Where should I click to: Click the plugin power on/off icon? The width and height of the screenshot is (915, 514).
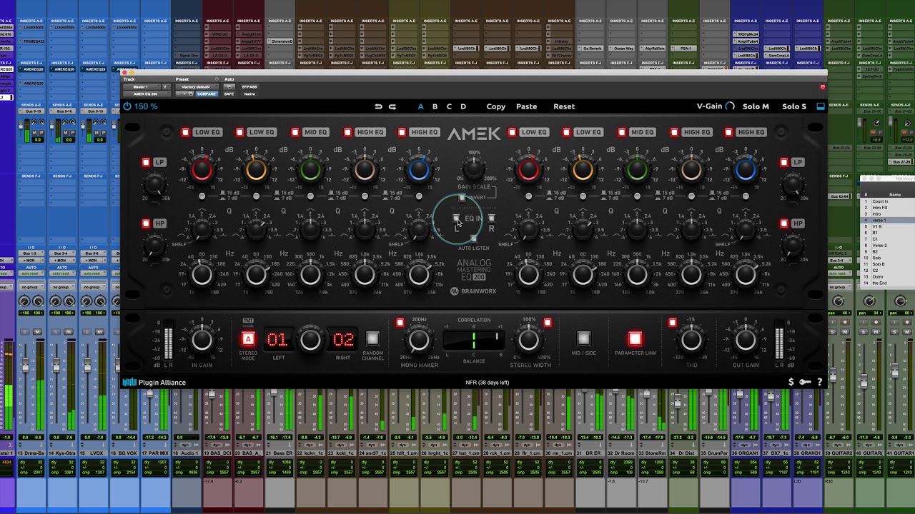tap(127, 106)
